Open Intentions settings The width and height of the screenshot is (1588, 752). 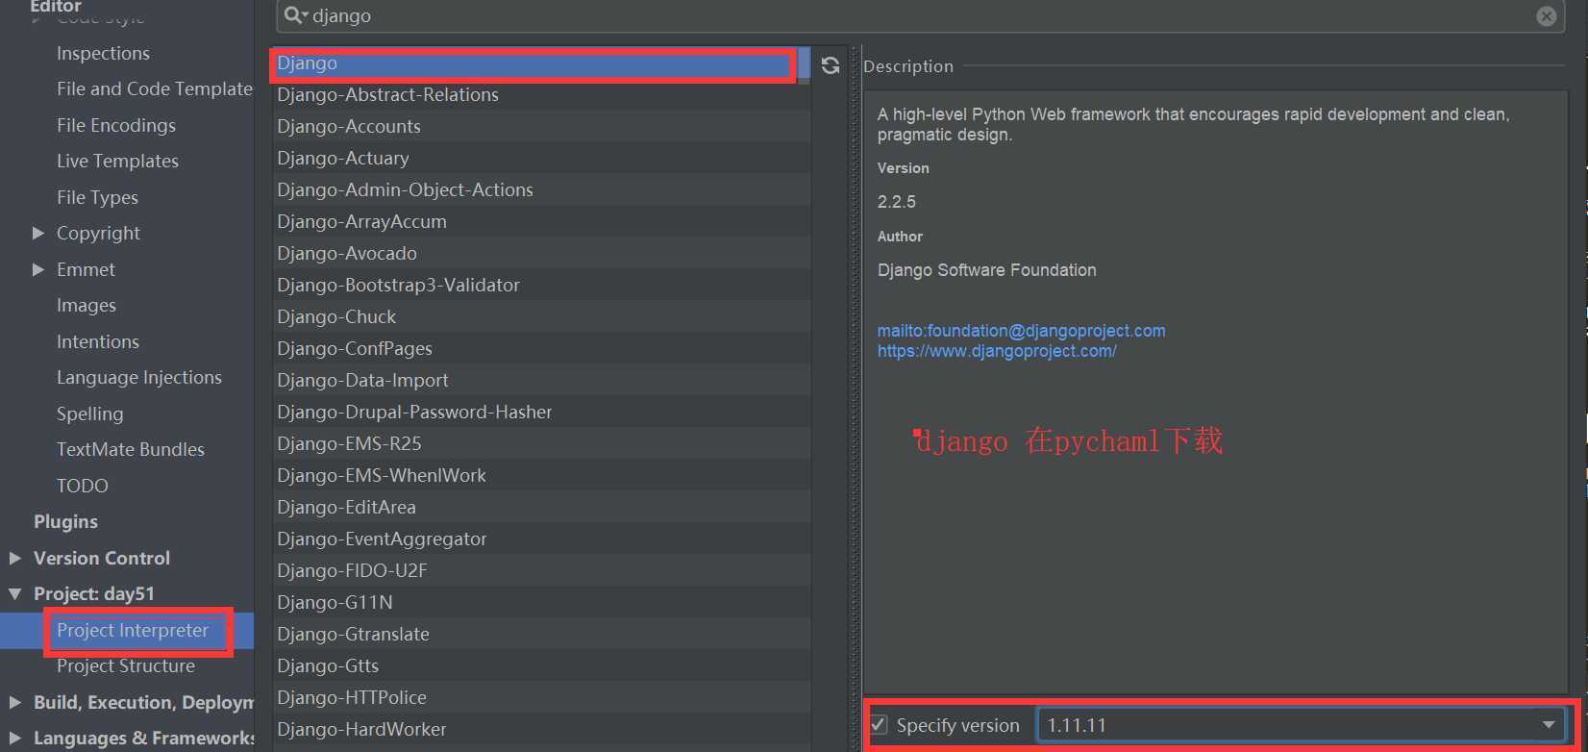click(x=98, y=341)
